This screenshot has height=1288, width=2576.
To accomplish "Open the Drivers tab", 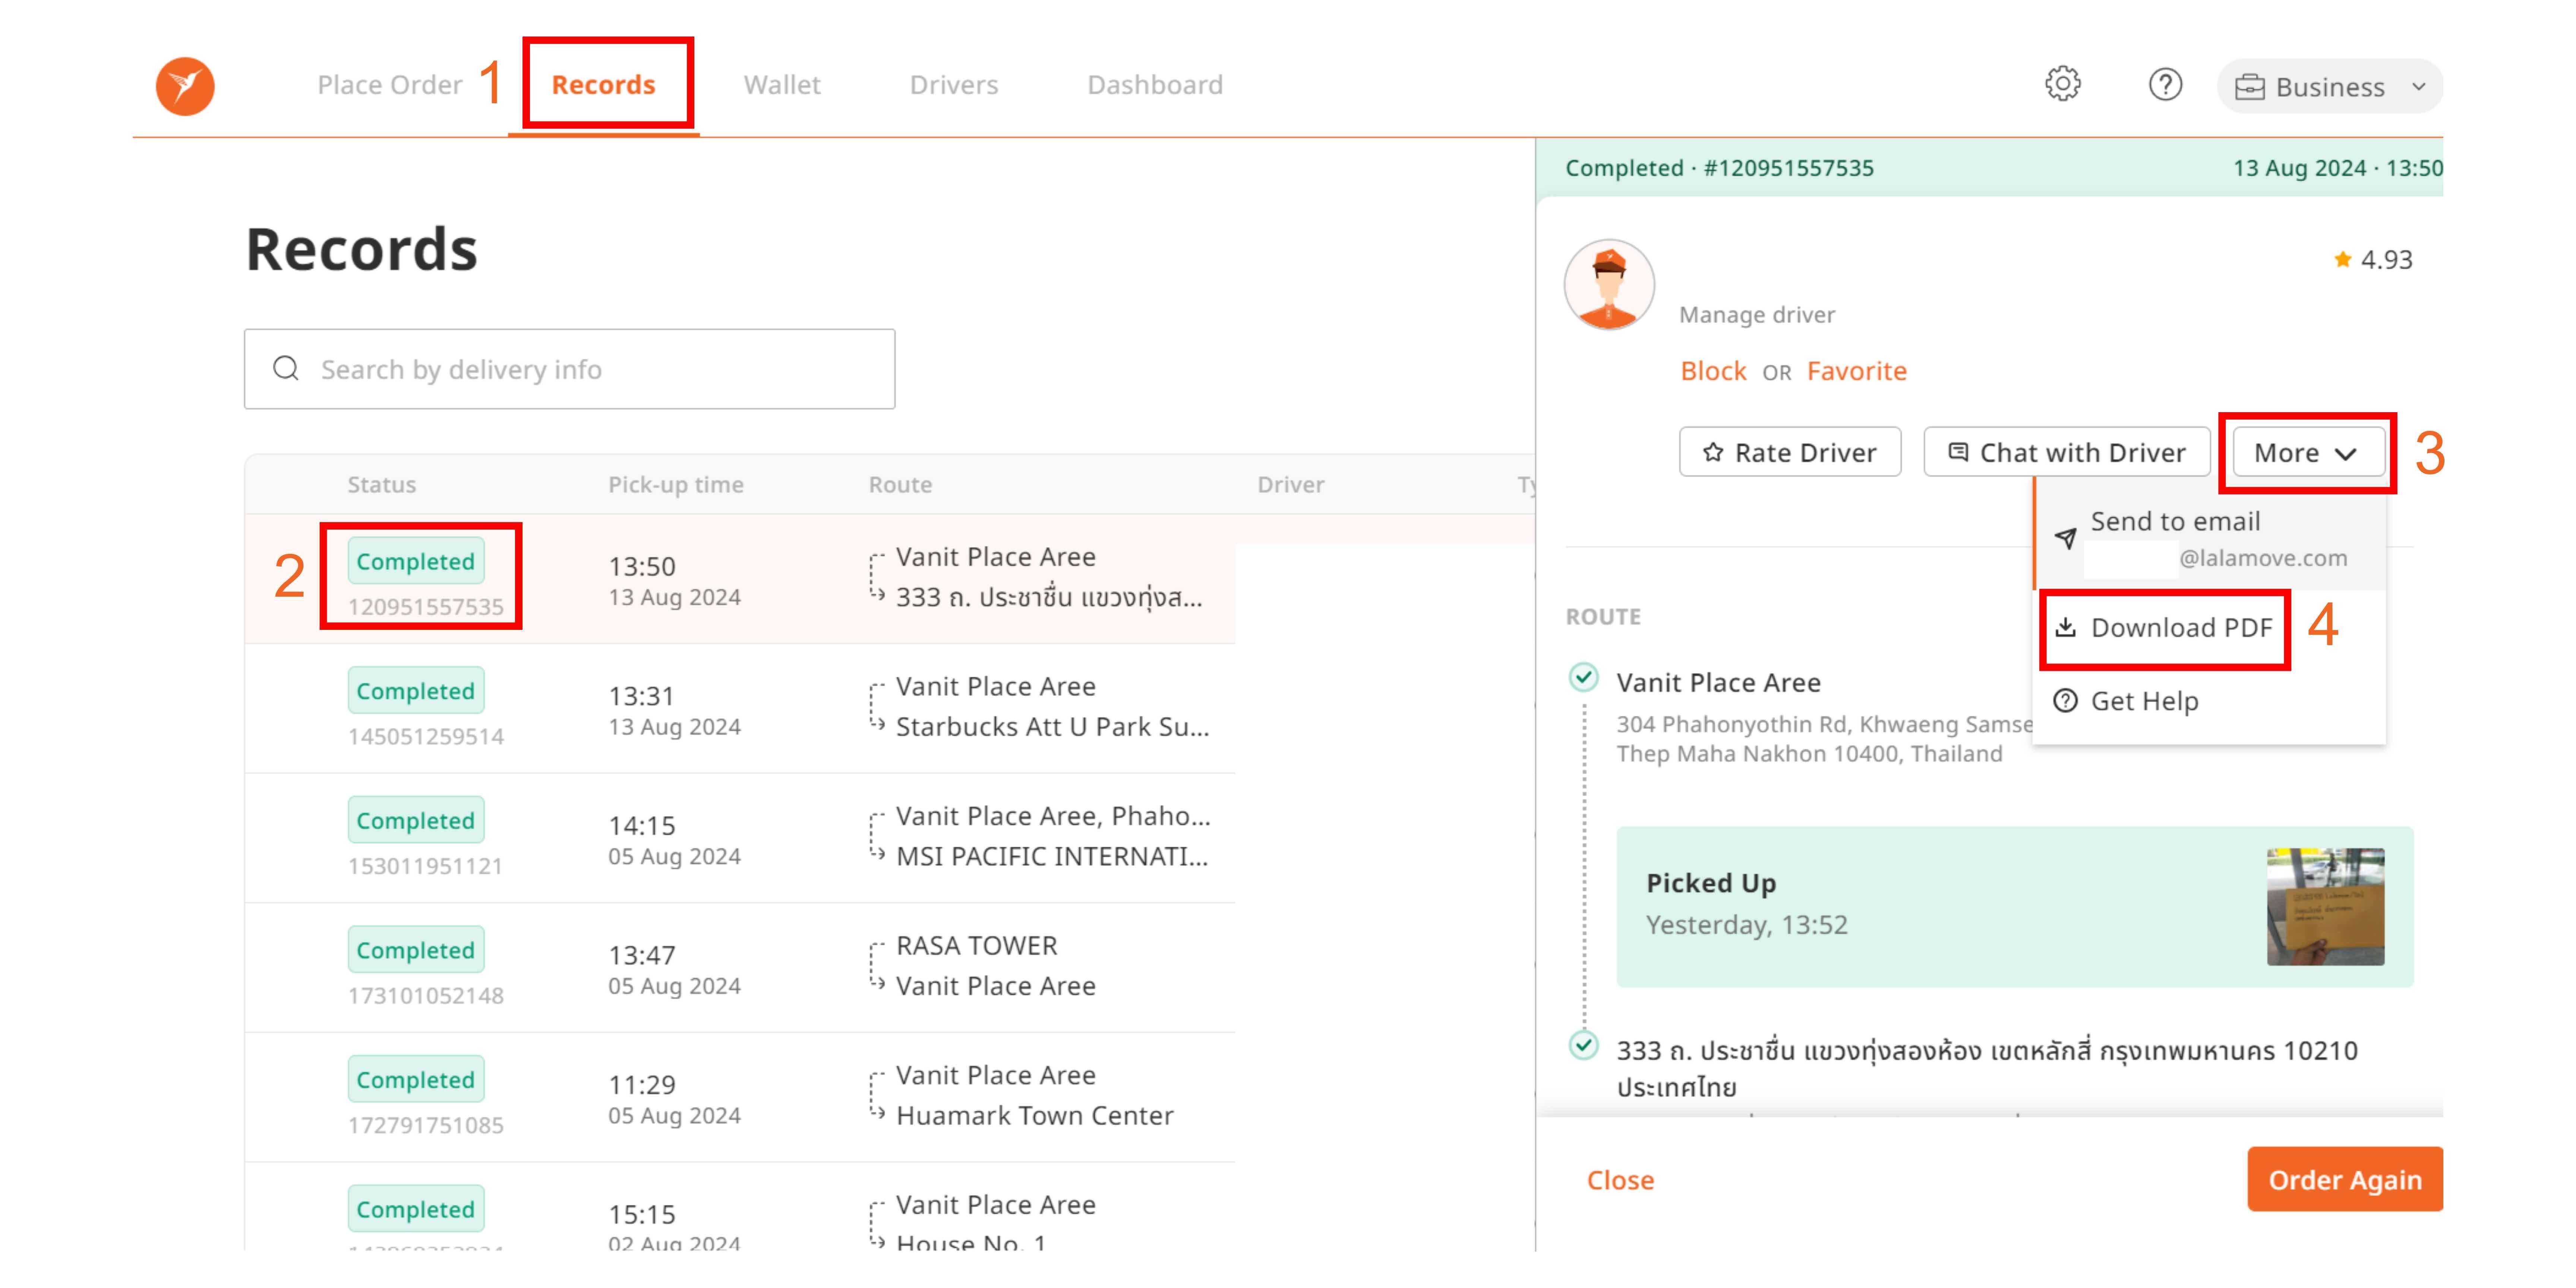I will click(x=954, y=85).
